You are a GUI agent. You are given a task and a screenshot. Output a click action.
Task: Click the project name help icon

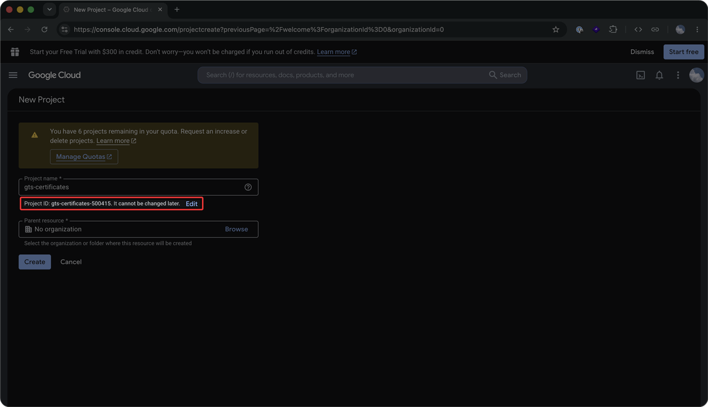coord(248,187)
